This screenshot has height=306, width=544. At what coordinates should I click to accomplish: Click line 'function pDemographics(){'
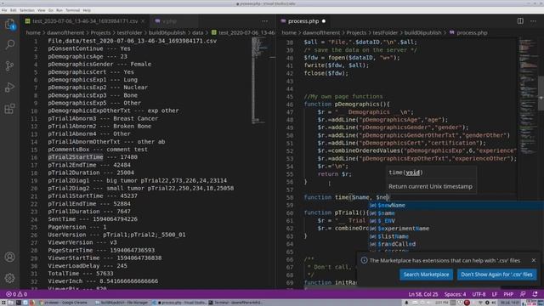[x=347, y=104]
